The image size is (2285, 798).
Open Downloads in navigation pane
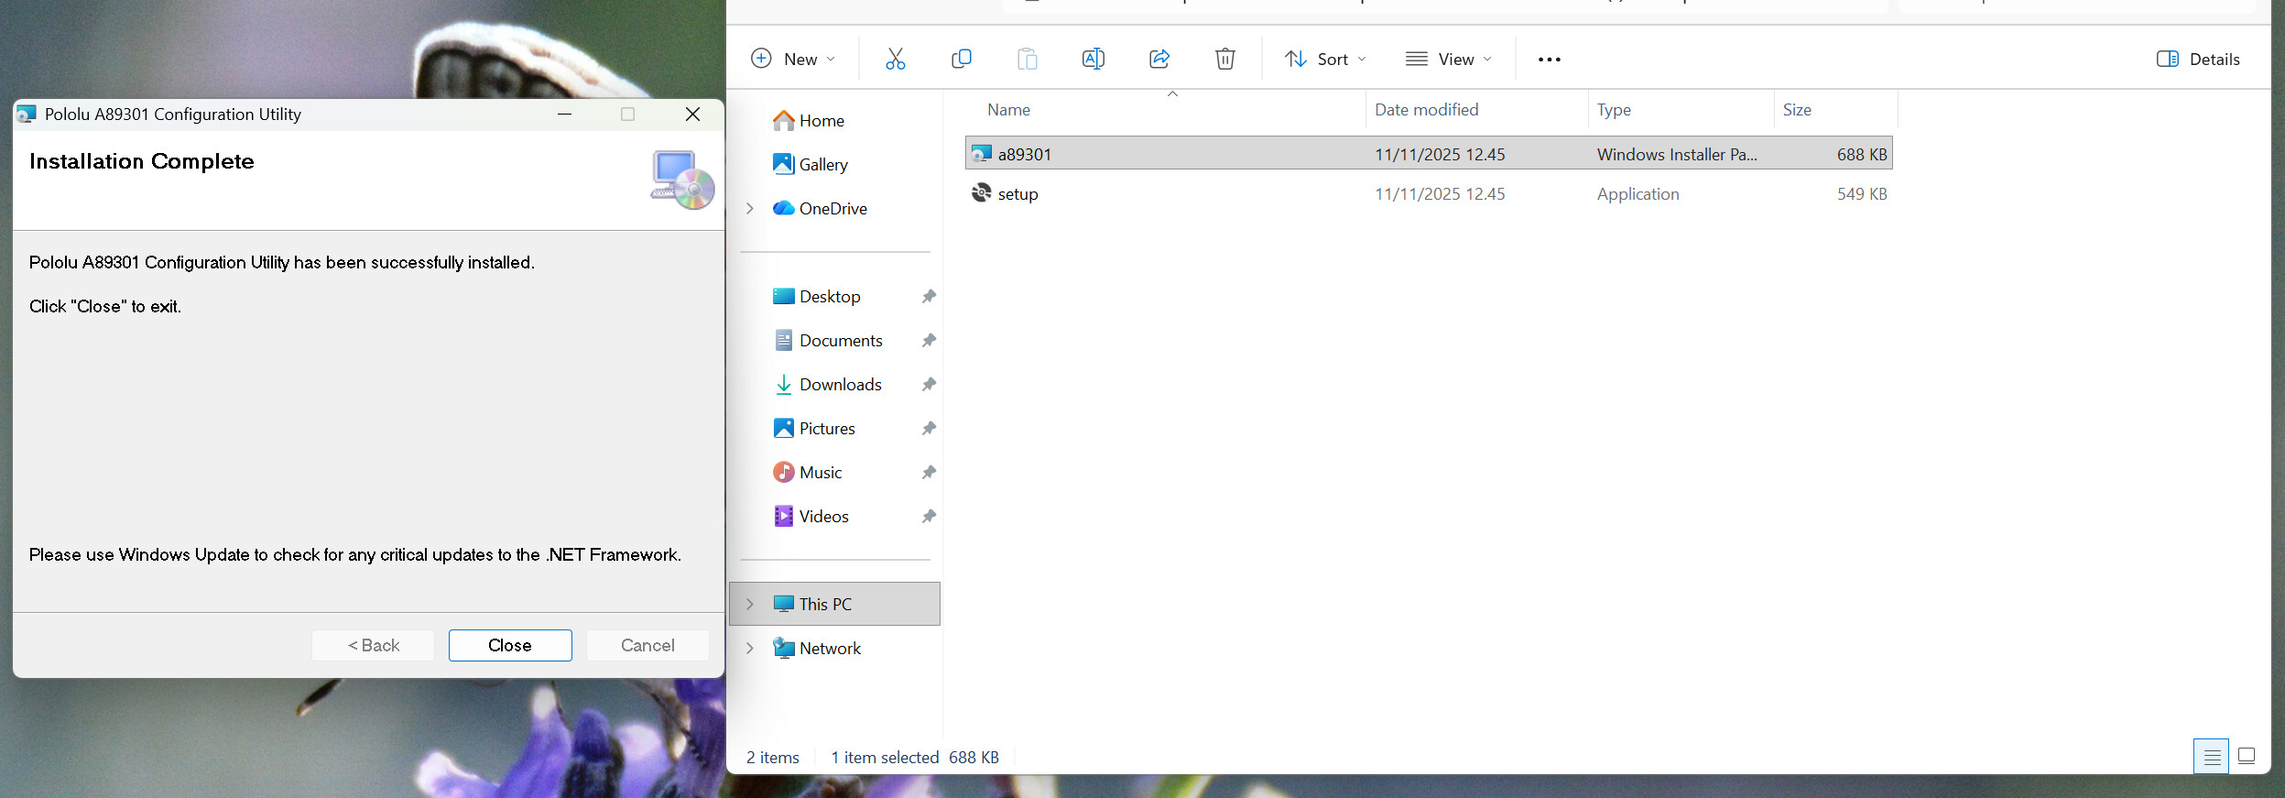[x=840, y=385]
